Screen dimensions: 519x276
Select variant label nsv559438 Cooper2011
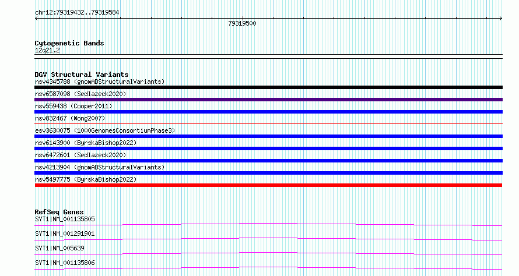[x=73, y=106]
